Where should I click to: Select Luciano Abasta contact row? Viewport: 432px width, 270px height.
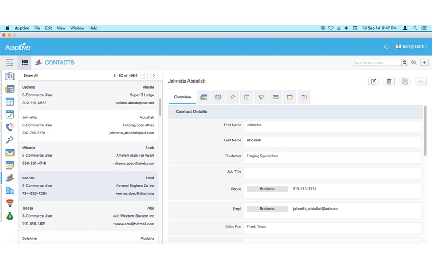[88, 95]
